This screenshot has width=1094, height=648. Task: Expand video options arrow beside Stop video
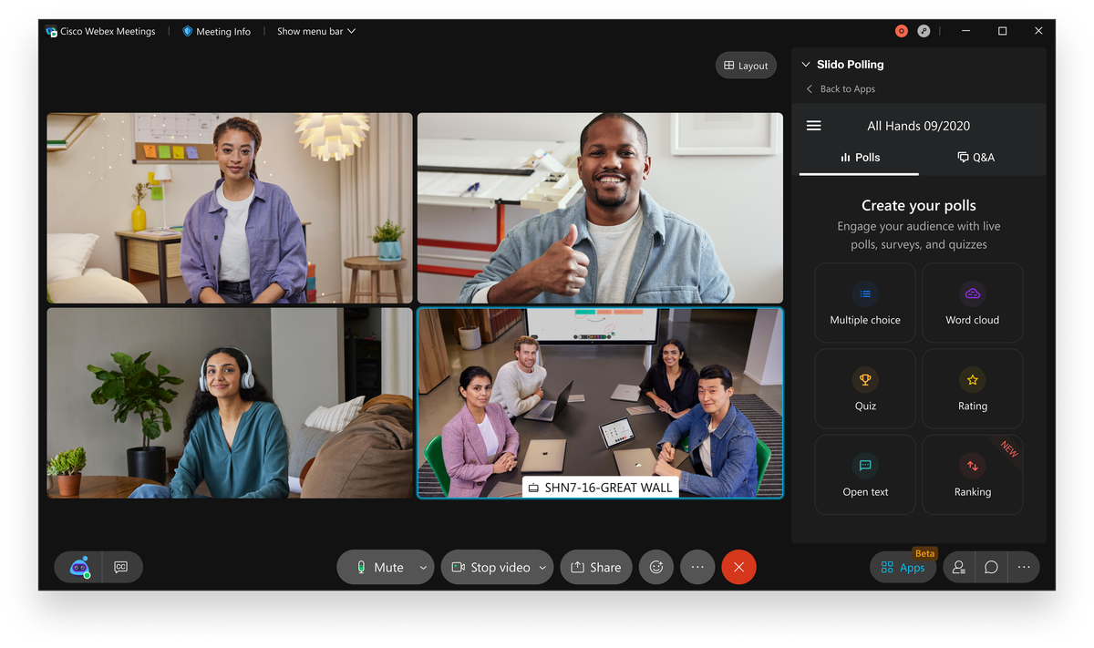(x=542, y=567)
